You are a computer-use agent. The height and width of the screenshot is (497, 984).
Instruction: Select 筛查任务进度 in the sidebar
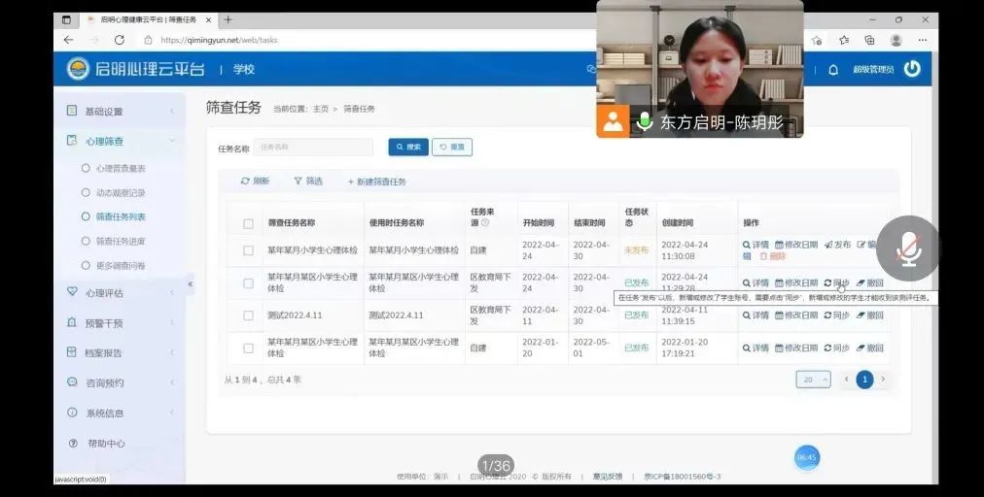point(121,241)
